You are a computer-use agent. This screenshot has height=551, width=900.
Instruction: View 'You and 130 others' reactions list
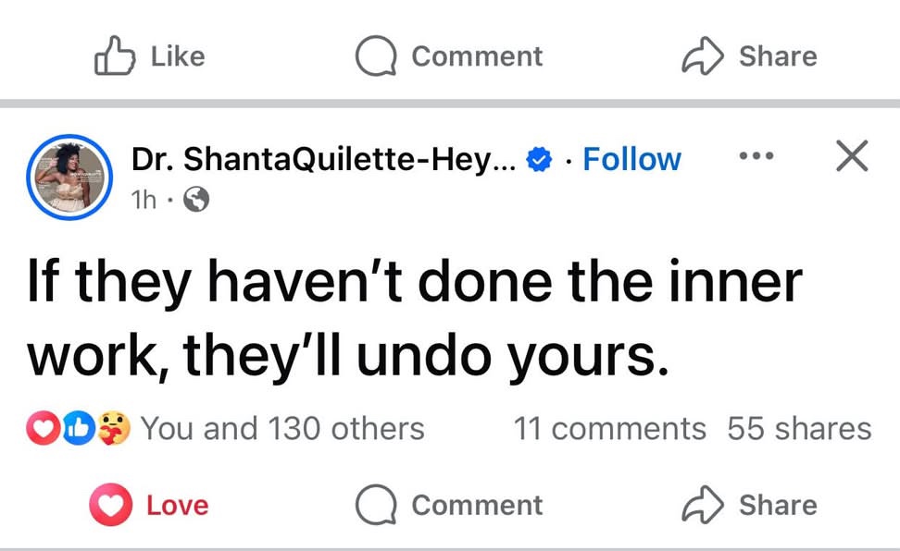click(x=282, y=428)
